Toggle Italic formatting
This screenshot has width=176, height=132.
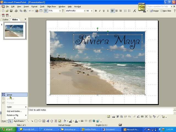click(x=100, y=11)
